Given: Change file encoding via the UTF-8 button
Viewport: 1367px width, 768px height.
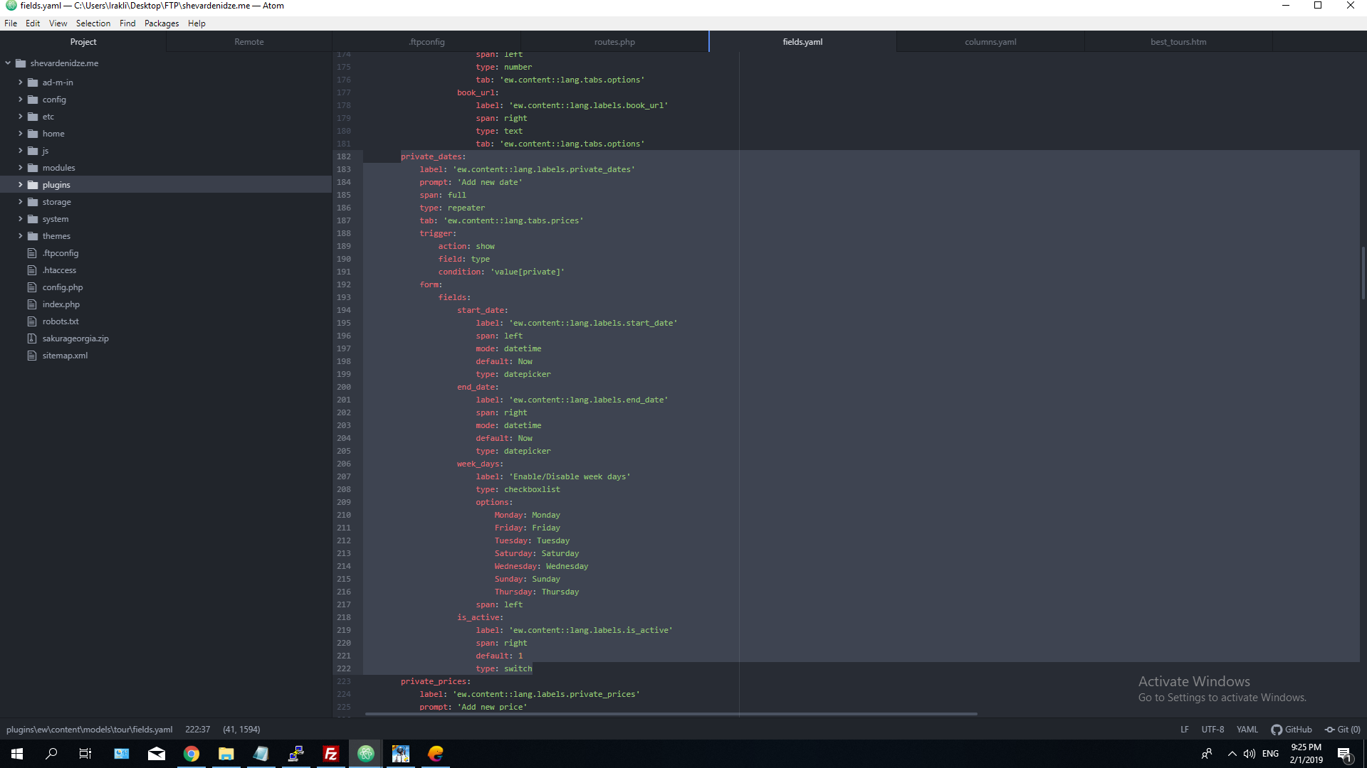Looking at the screenshot, I should point(1212,729).
